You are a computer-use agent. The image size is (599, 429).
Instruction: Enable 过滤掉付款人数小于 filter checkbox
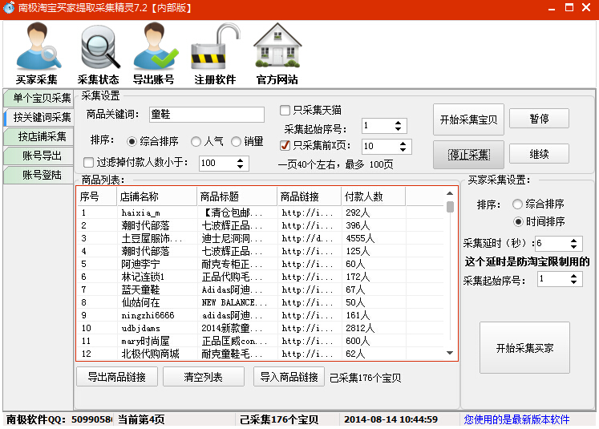tap(90, 163)
